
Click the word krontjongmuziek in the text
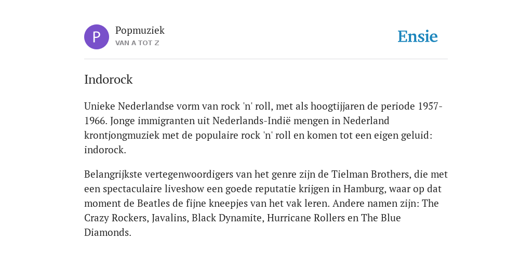pos(122,136)
